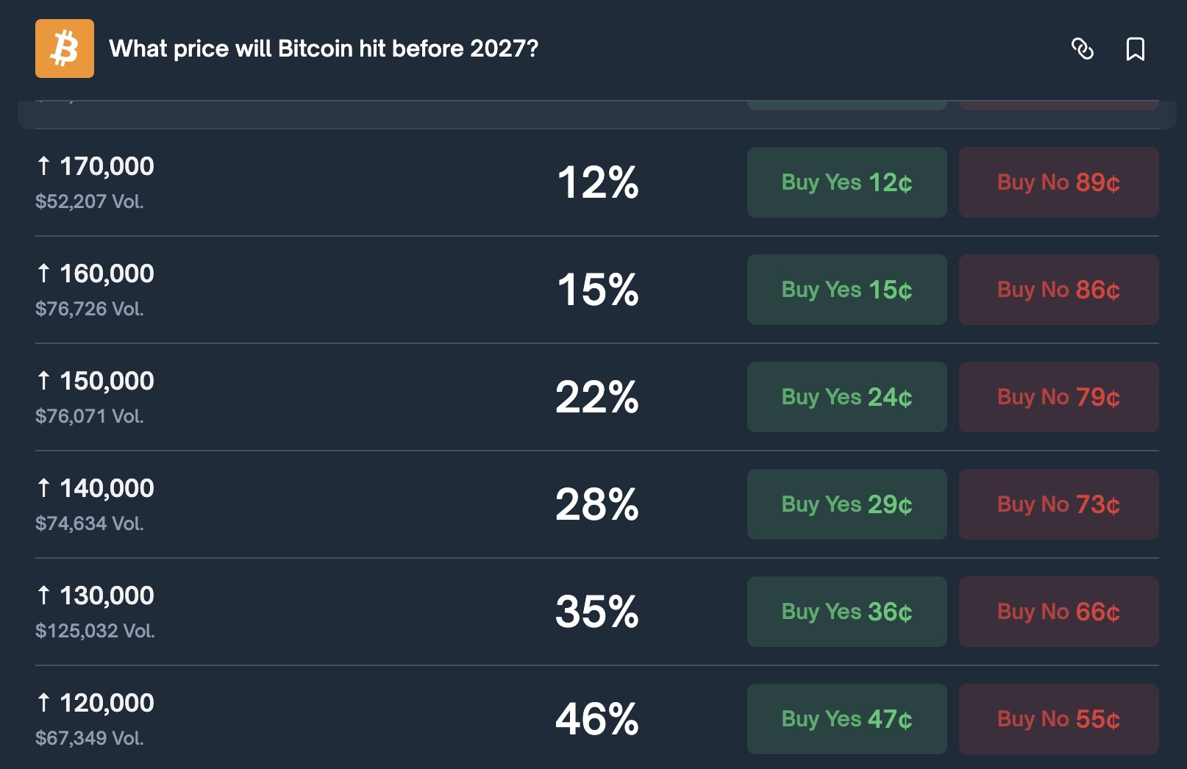Copy the market link using the chain icon

click(1084, 50)
